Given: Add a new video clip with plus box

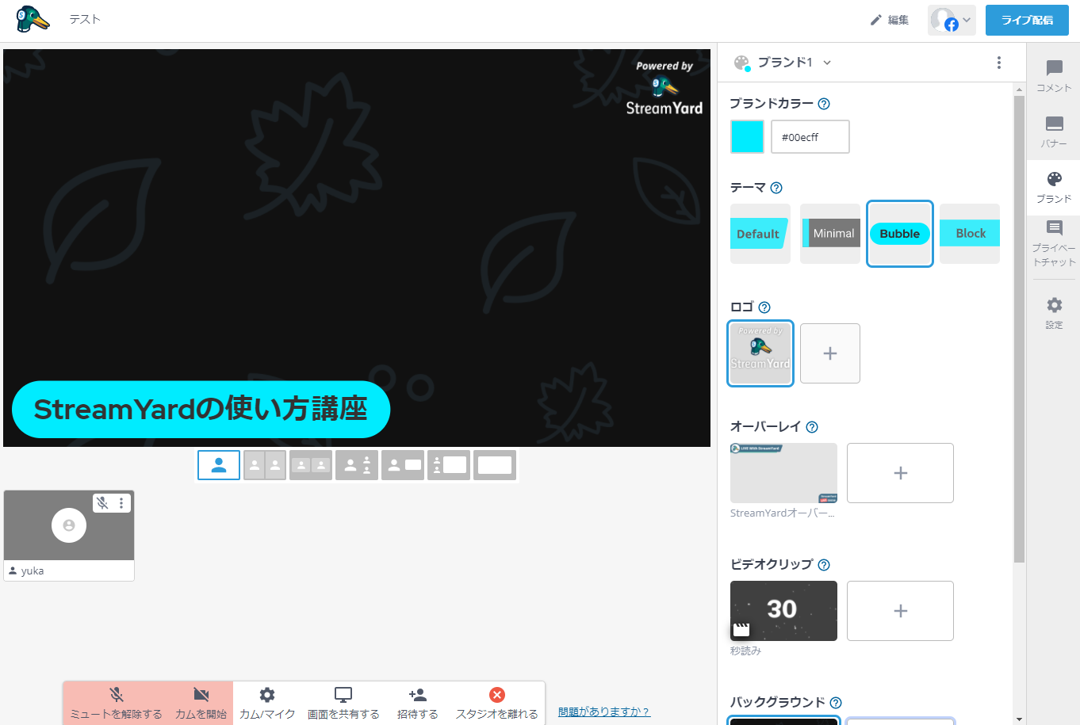Looking at the screenshot, I should [x=900, y=611].
